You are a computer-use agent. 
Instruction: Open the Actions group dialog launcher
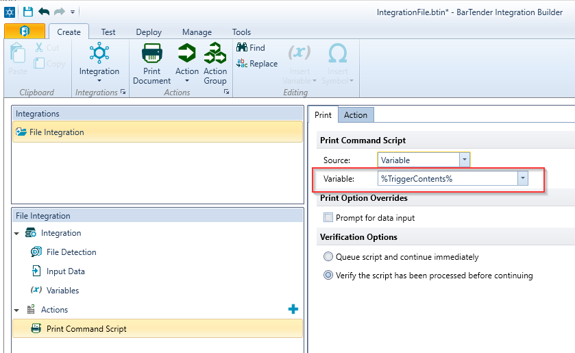point(227,92)
